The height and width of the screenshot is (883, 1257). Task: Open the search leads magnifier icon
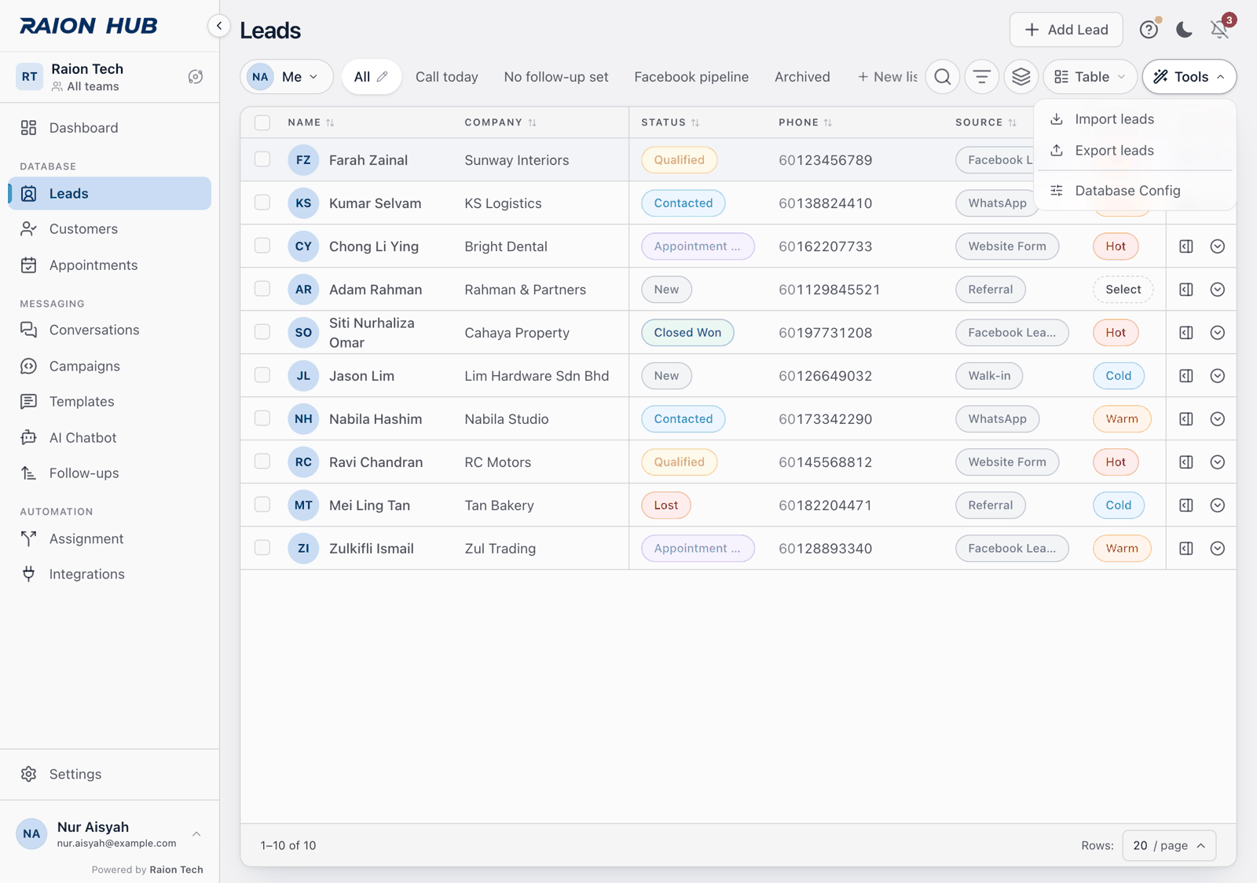(x=943, y=77)
